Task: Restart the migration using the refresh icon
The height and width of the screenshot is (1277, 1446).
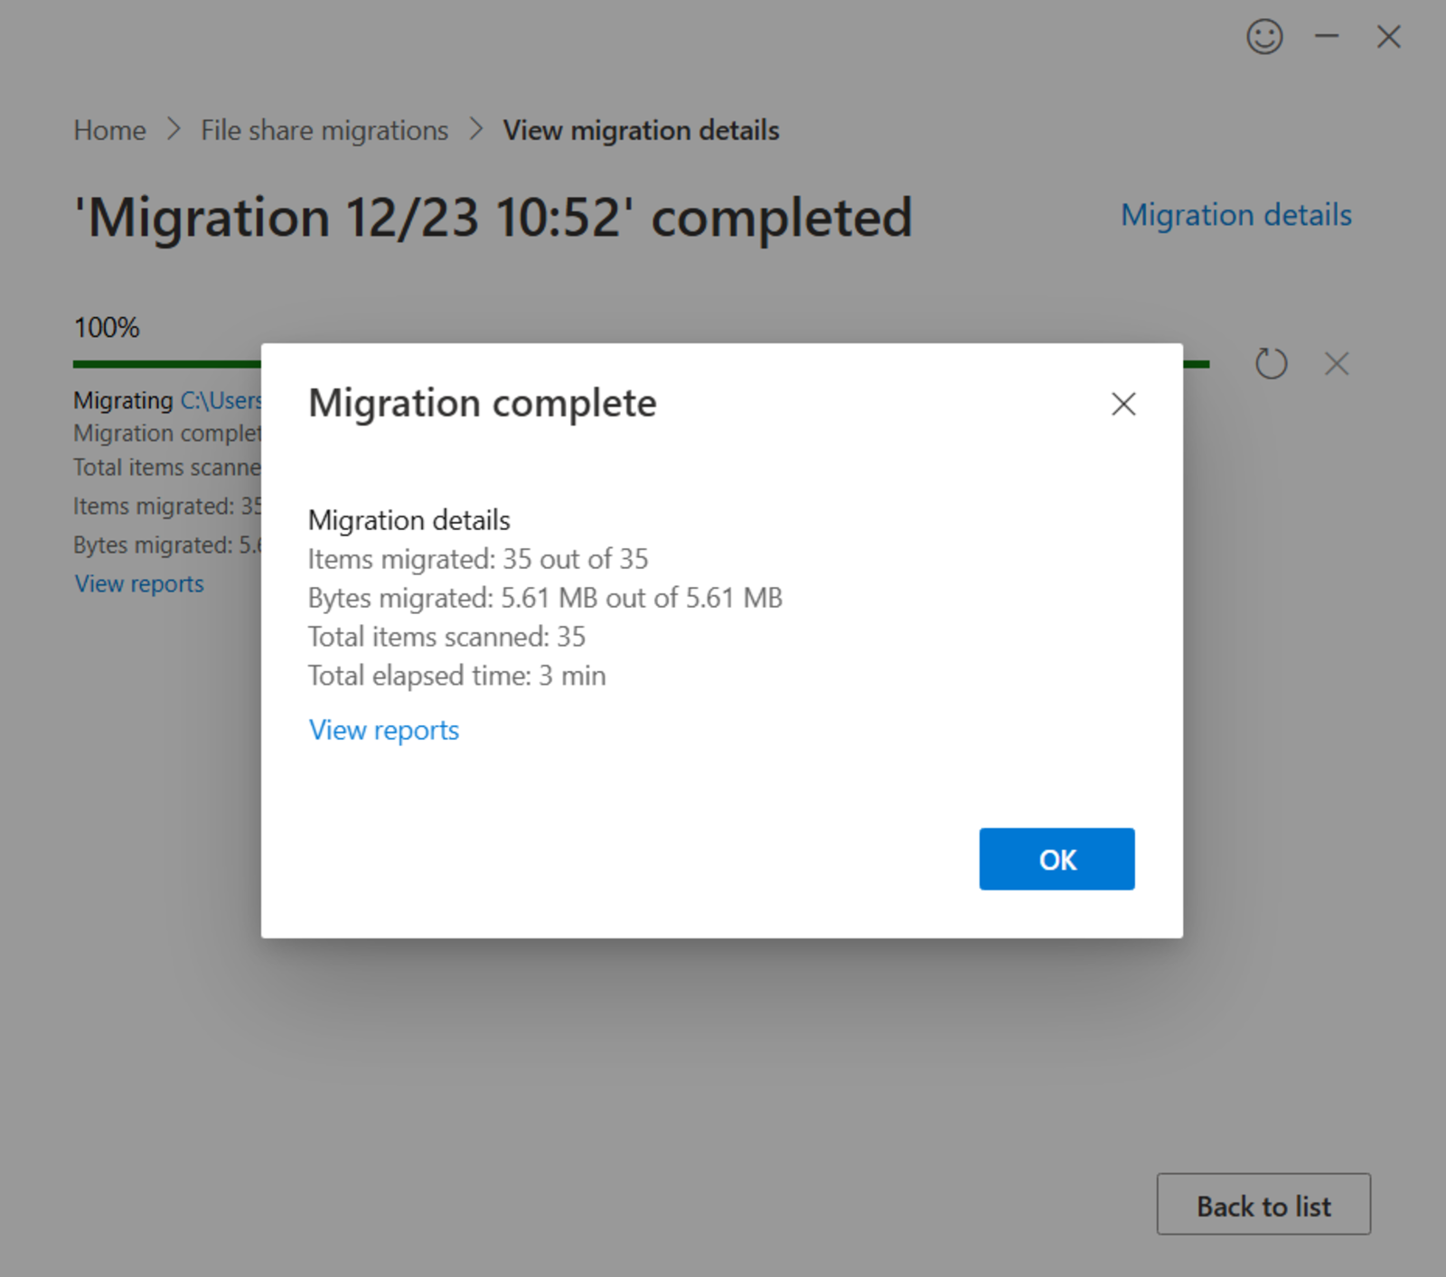Action: 1272,363
